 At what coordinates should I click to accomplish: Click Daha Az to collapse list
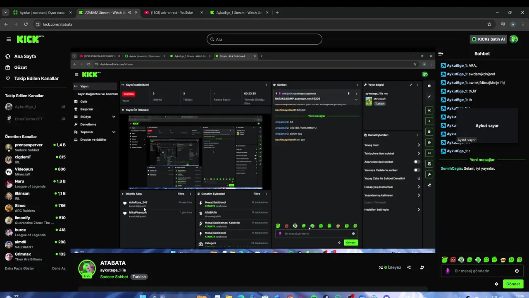59,268
